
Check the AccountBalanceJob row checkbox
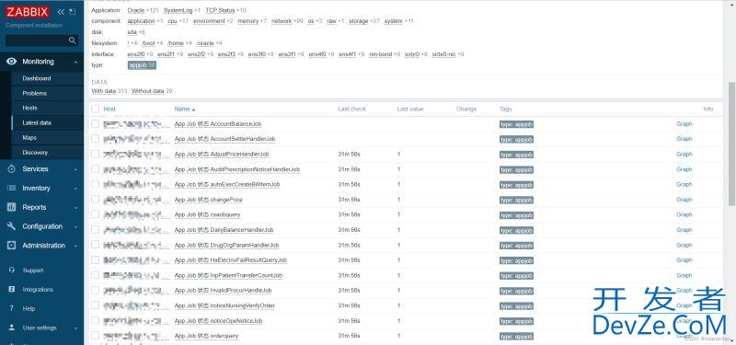(96, 124)
